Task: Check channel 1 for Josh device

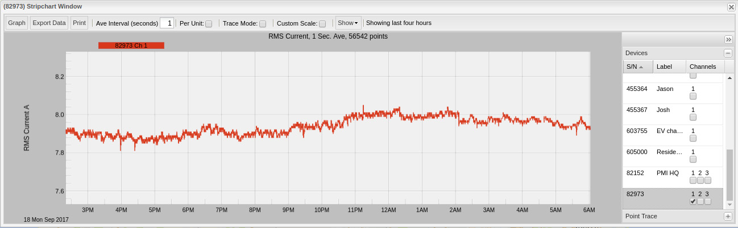Action: (693, 117)
